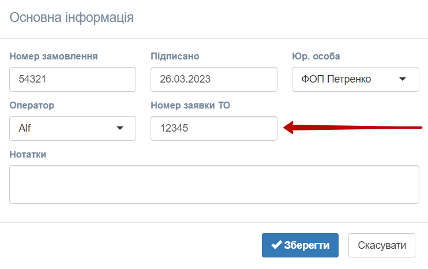The image size is (428, 269).
Task: Click the Підписано label
Action: point(175,56)
